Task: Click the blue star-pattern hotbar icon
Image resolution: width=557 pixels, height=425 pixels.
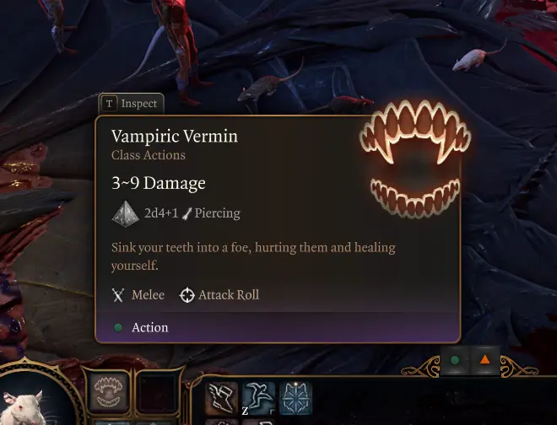Action: pyautogui.click(x=295, y=398)
